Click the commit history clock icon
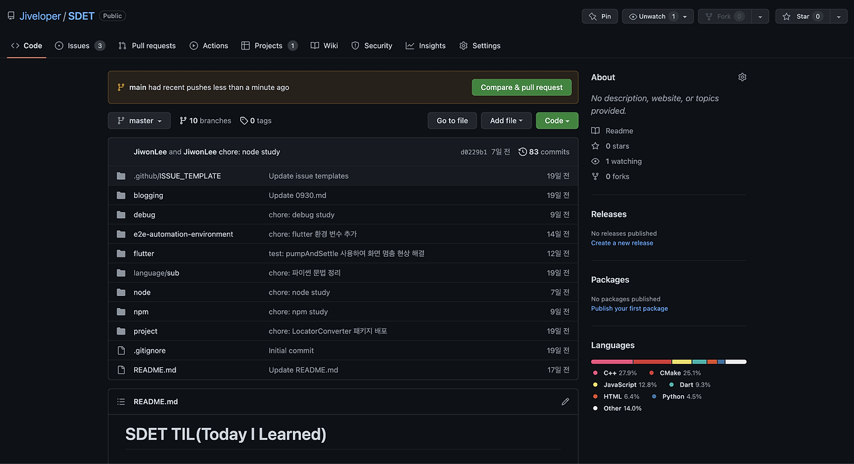This screenshot has height=464, width=854. pyautogui.click(x=522, y=152)
